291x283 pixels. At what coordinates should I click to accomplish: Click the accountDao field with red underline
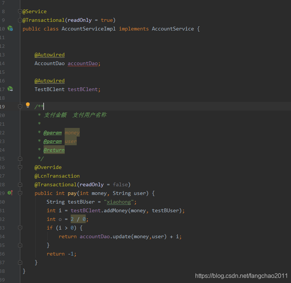pyautogui.click(x=83, y=64)
